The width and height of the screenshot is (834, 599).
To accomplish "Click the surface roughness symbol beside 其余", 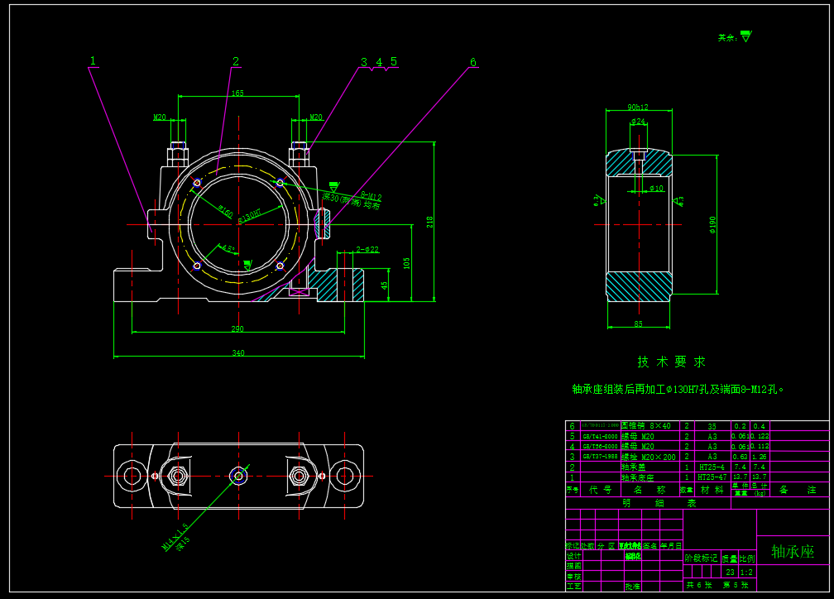I will 745,36.
